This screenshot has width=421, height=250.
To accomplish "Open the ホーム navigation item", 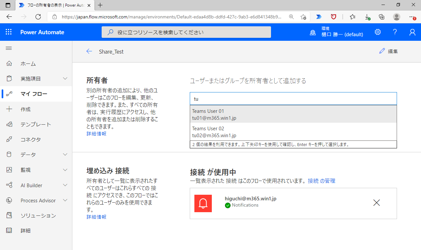I will (x=36, y=63).
